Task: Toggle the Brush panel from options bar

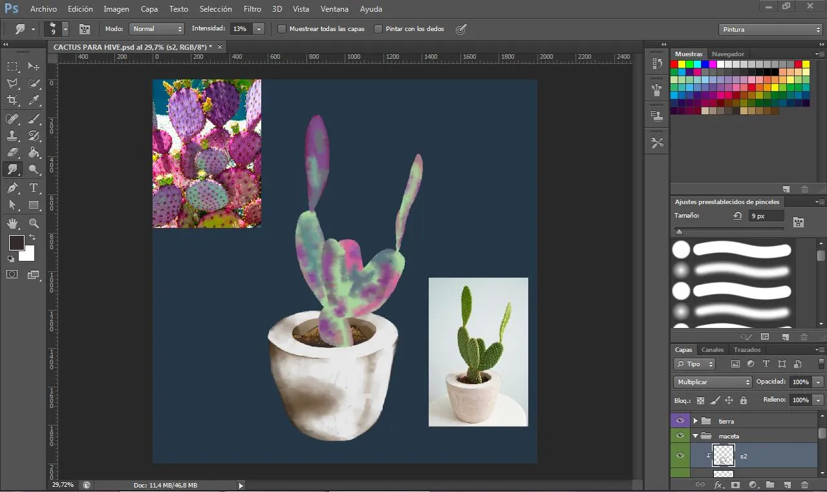Action: coord(84,29)
